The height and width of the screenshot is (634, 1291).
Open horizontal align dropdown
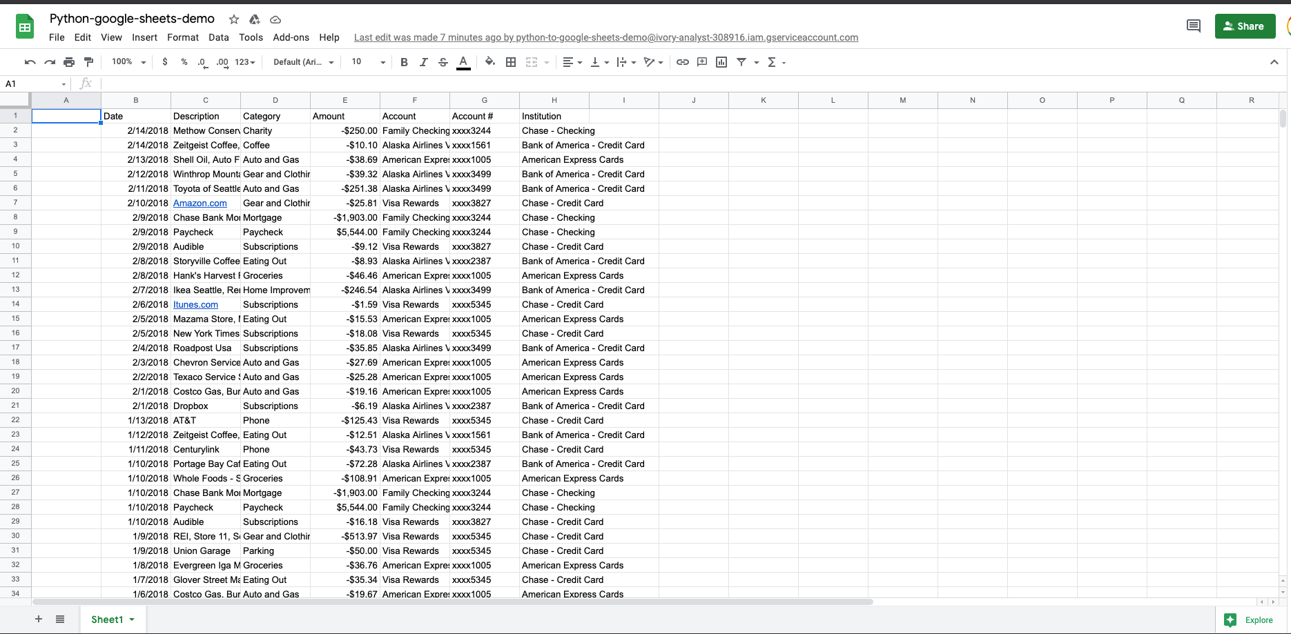pos(572,62)
